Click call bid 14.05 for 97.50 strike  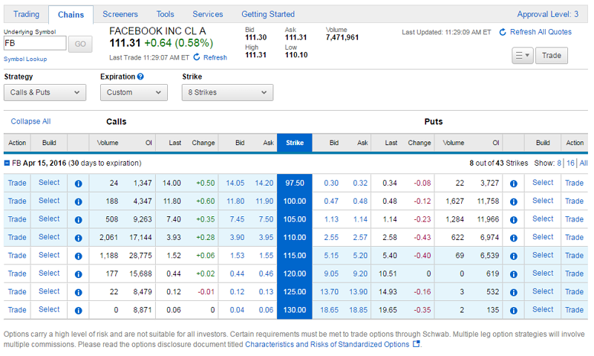pos(235,183)
